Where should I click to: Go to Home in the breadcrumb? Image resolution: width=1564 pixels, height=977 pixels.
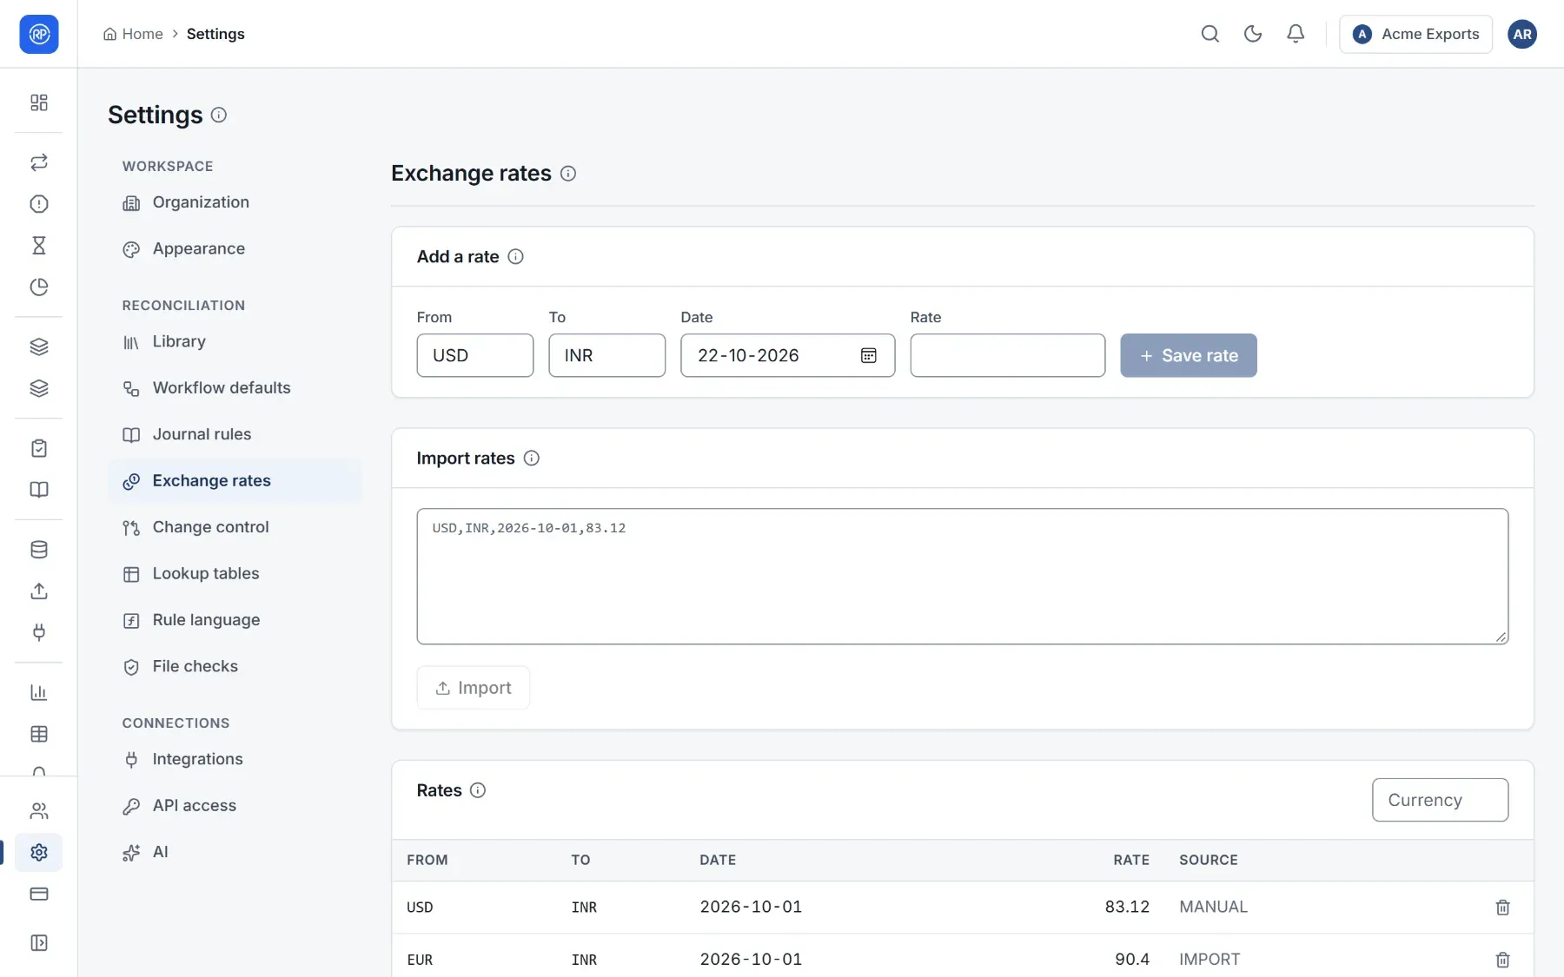tap(133, 34)
